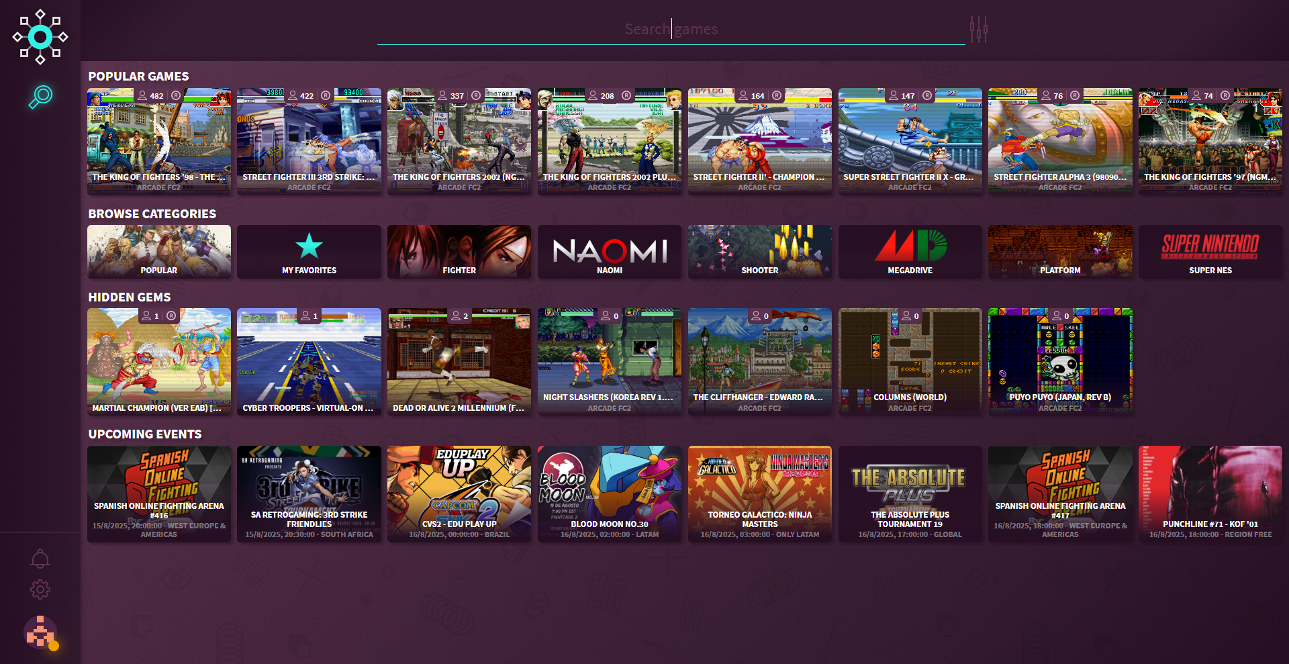Viewport: 1289px width, 664px height.
Task: Open the My Favorites category
Action: (309, 252)
